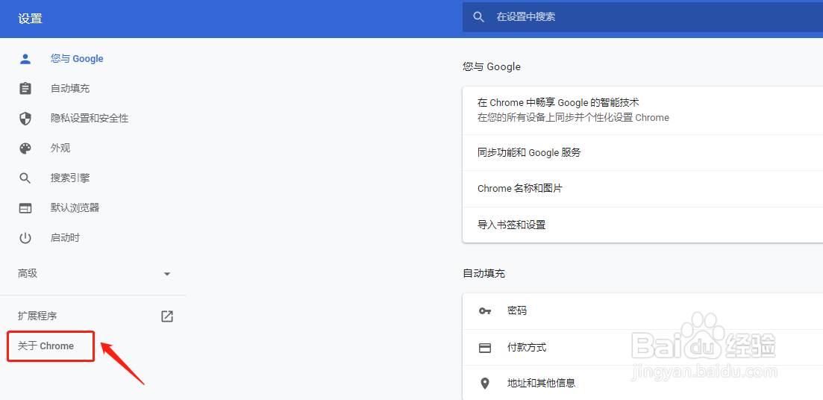This screenshot has width=823, height=400.
Task: Click the clipboard icon for 自动填充
Action: coord(25,89)
